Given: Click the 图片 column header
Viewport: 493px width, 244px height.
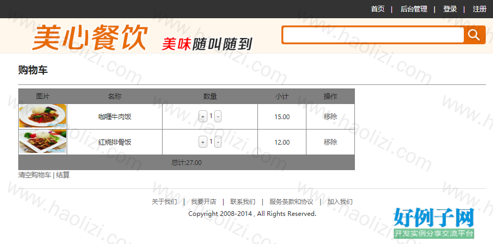Looking at the screenshot, I should (43, 96).
